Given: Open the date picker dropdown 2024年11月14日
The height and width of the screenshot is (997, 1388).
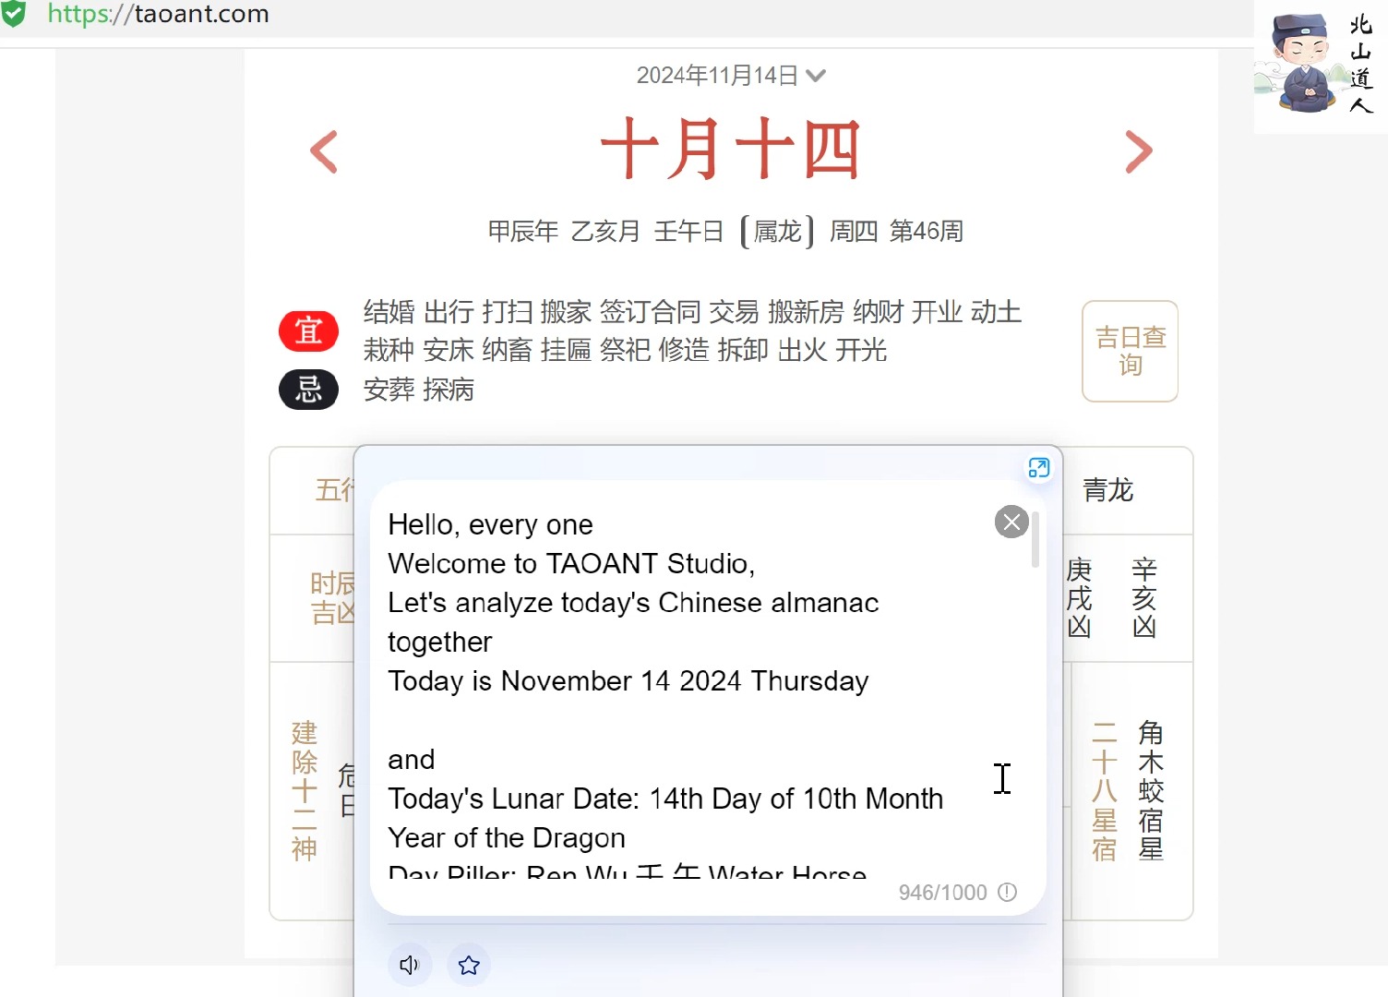Looking at the screenshot, I should coord(731,76).
